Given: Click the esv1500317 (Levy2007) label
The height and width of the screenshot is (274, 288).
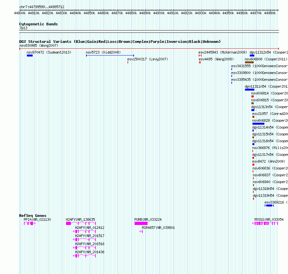Looking at the screenshot, I should pos(148,59).
